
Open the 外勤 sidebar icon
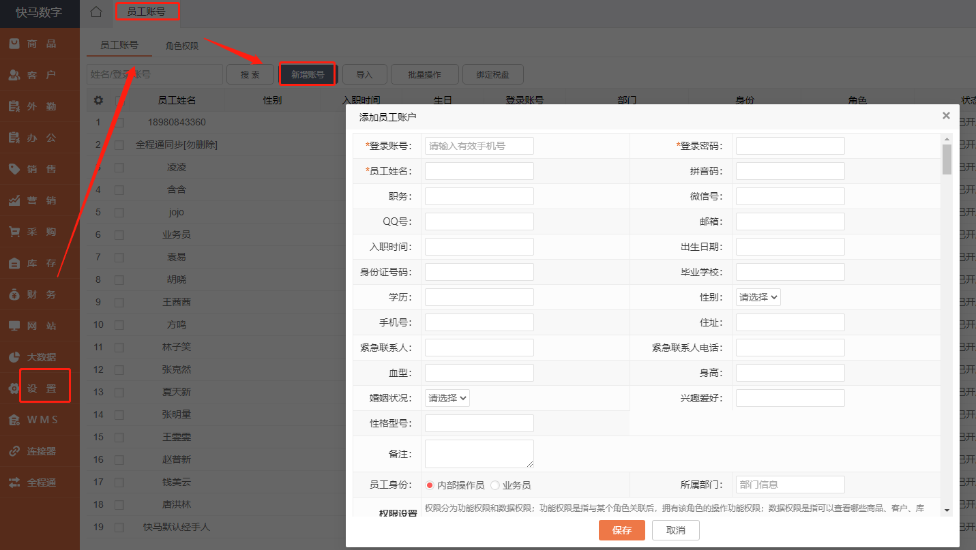coord(14,106)
